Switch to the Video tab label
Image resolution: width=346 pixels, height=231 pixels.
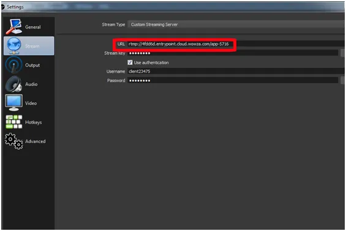pos(31,103)
